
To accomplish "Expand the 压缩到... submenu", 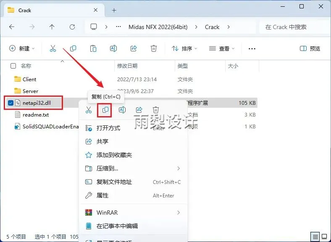I will pos(179,168).
